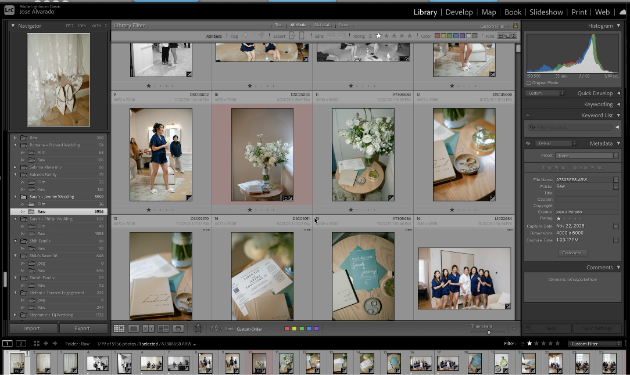
Task: Open People view face icon
Action: pyautogui.click(x=178, y=329)
